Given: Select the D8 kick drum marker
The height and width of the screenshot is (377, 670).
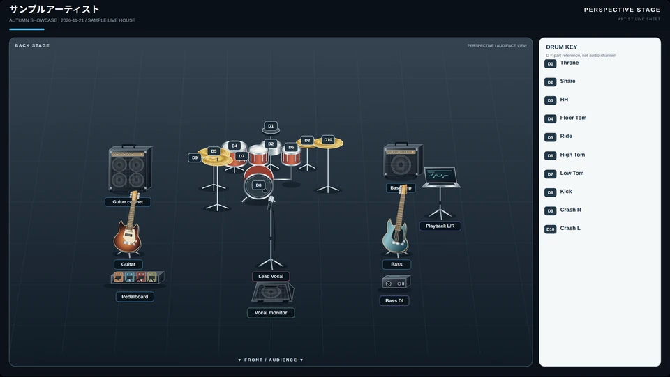Looking at the screenshot, I should tap(258, 185).
